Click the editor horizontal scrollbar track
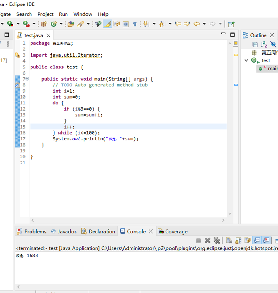 coord(129,220)
